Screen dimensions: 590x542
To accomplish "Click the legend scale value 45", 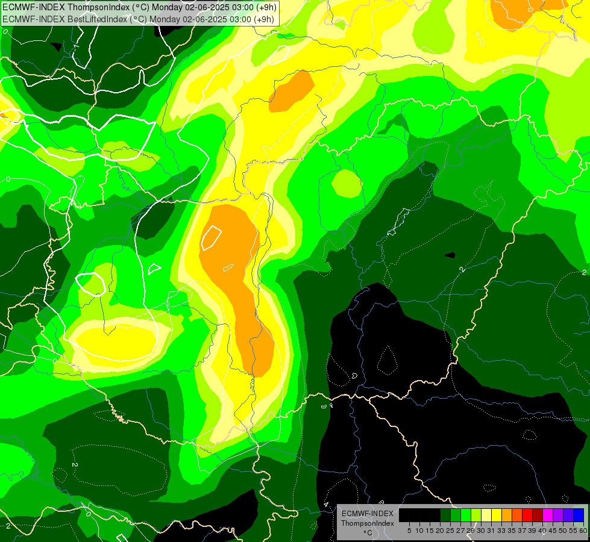I will pyautogui.click(x=553, y=531).
